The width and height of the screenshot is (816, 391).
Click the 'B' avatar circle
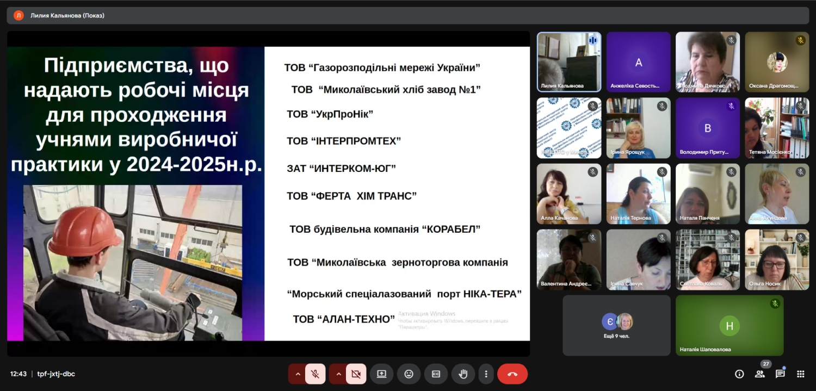point(708,128)
